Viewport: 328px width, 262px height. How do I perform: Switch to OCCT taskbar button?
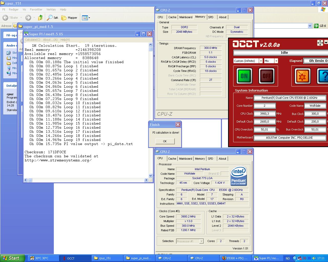point(75,258)
